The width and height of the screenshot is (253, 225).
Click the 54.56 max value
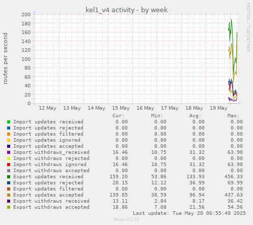235,207
